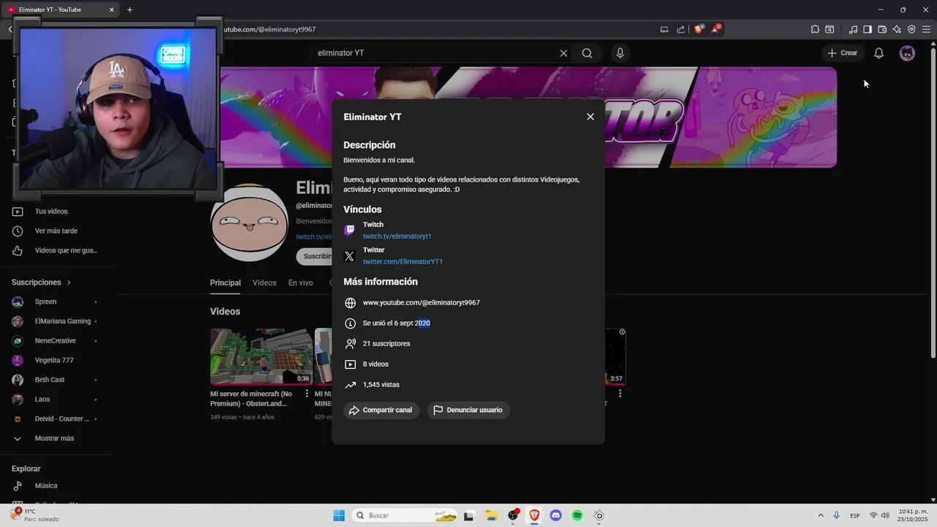Close the Eliminator YT about dialog
937x527 pixels.
590,116
